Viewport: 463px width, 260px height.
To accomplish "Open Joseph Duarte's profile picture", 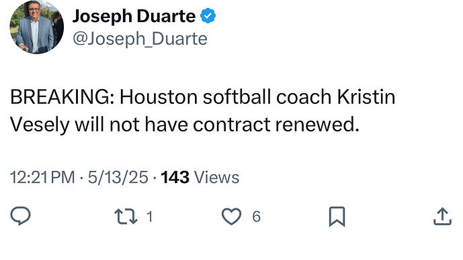I will [36, 27].
